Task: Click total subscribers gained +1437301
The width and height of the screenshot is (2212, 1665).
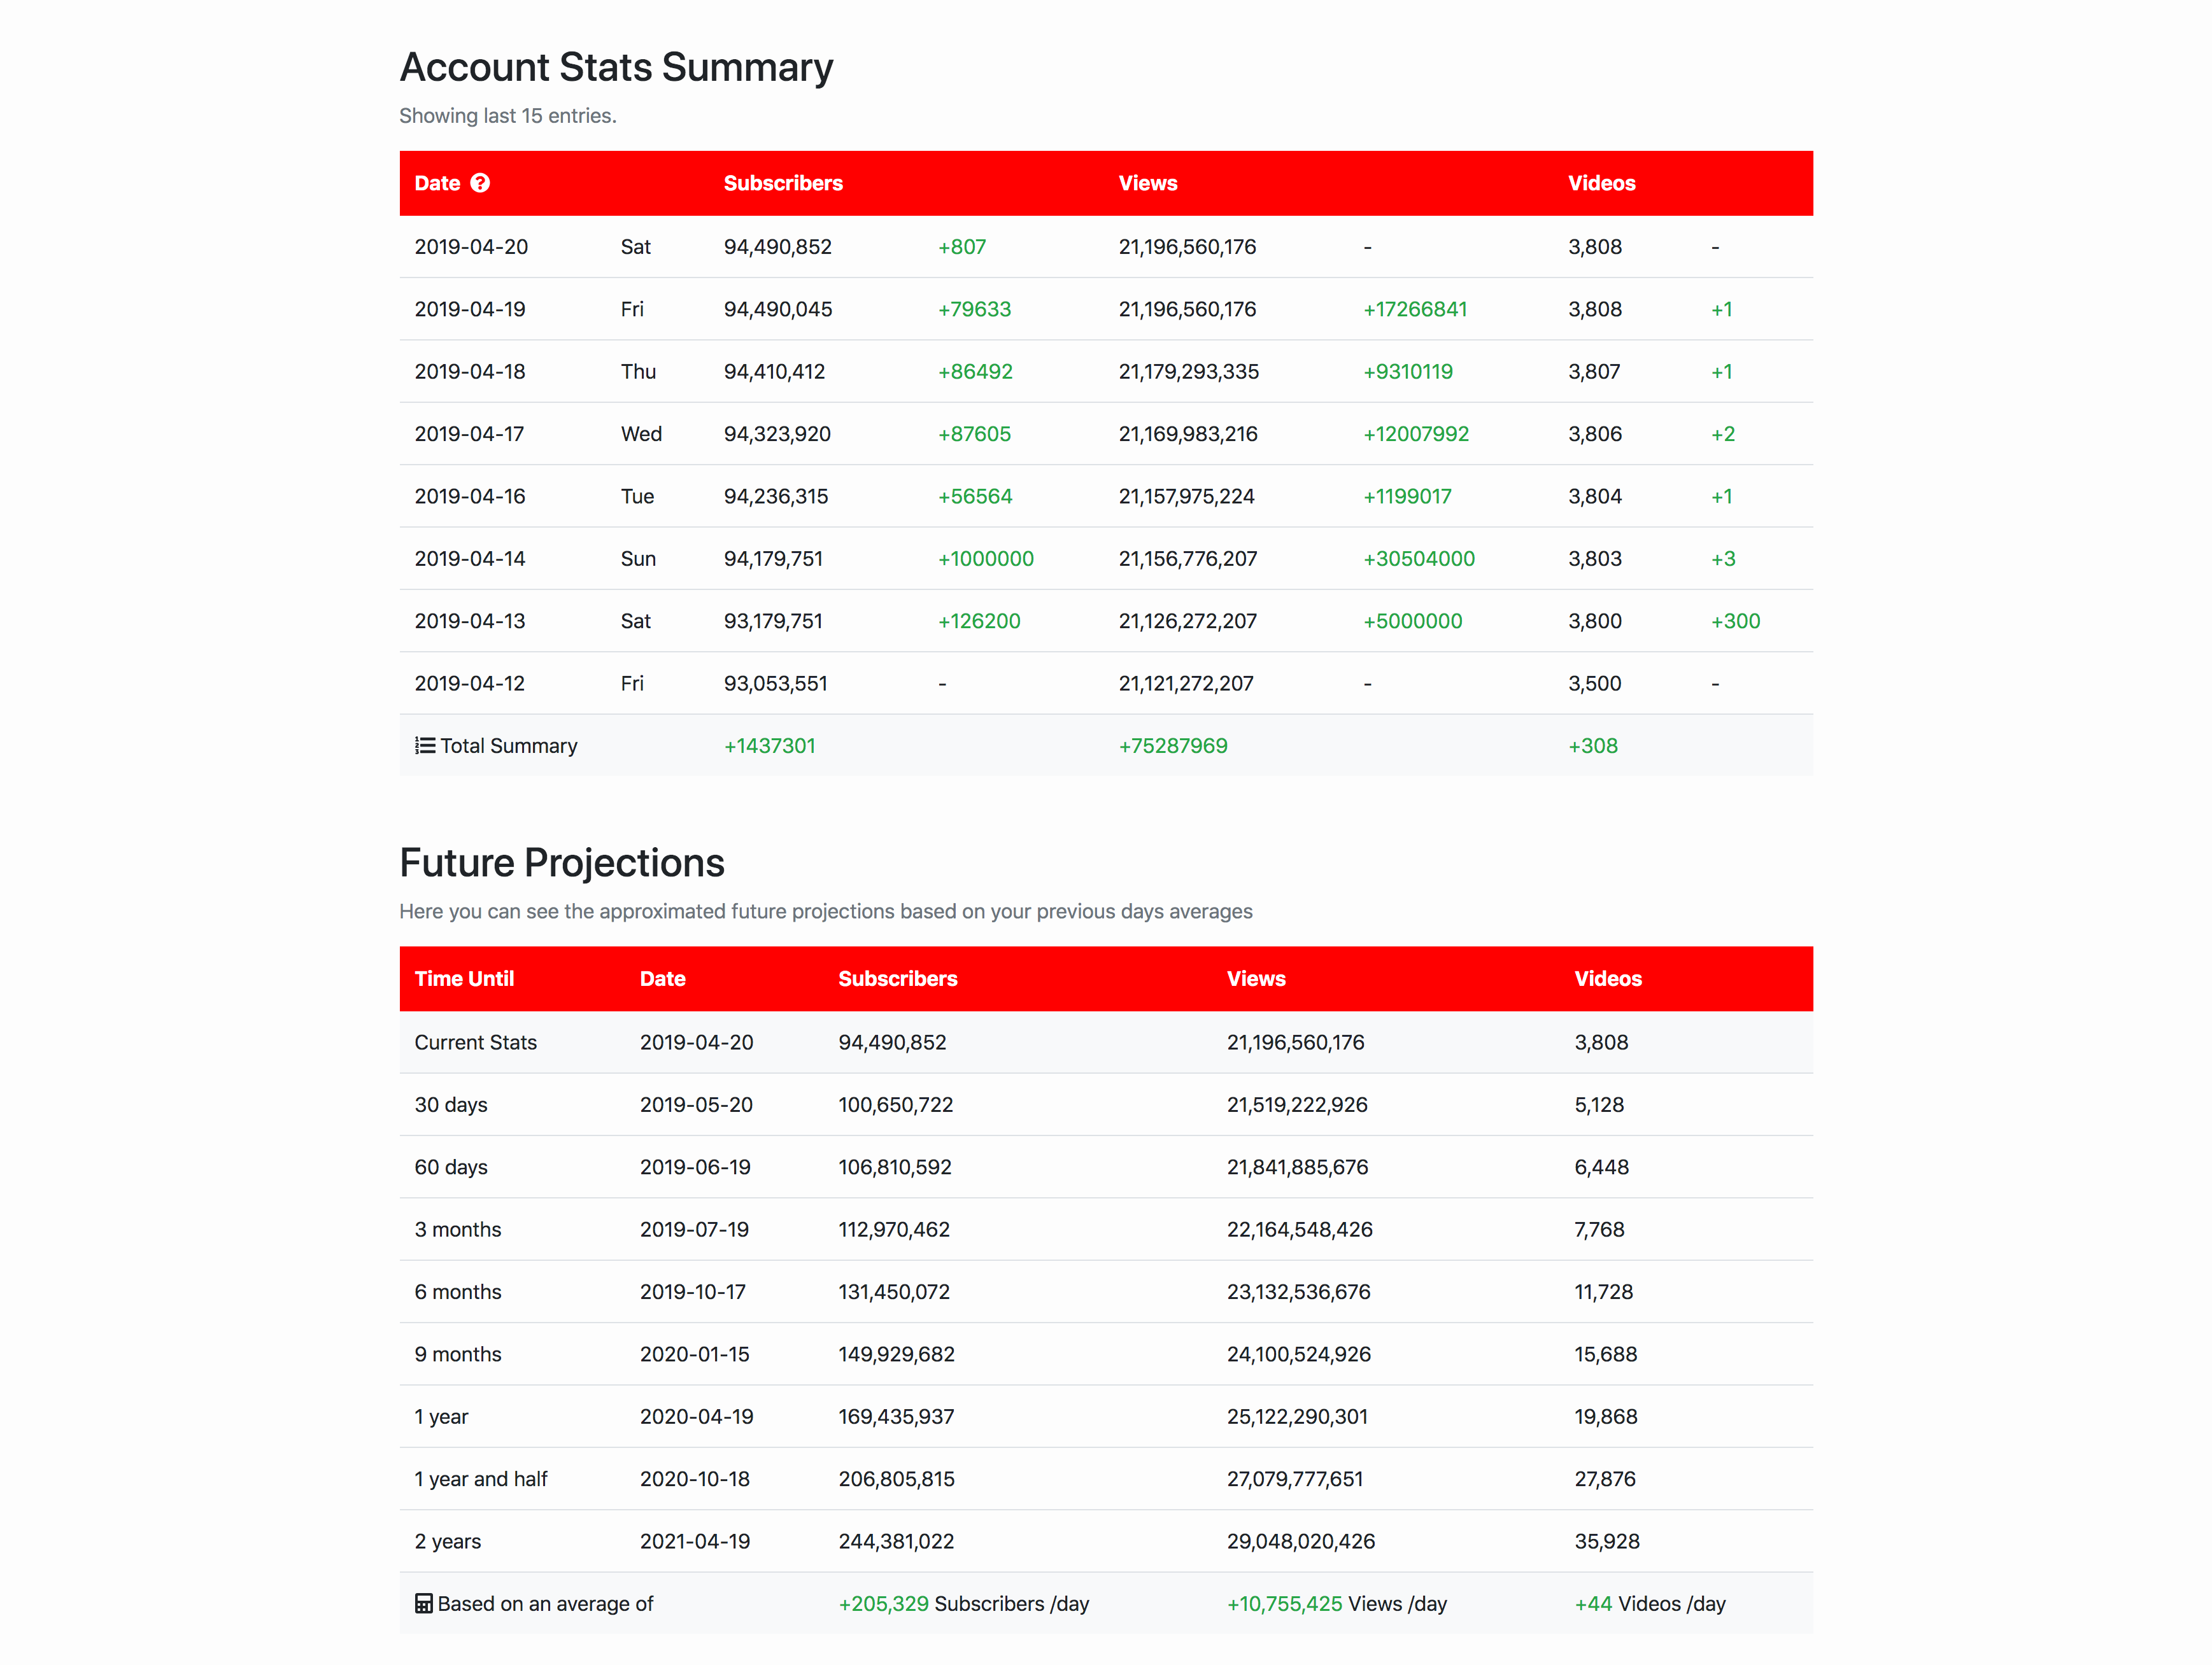Action: click(x=769, y=745)
